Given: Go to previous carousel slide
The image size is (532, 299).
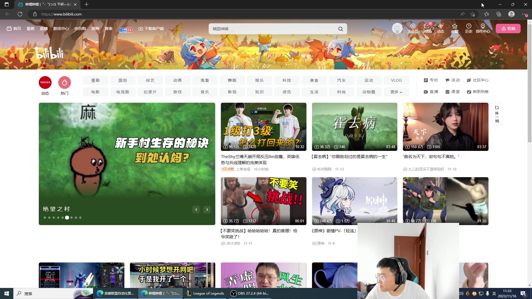Looking at the screenshot, I should 196,210.
